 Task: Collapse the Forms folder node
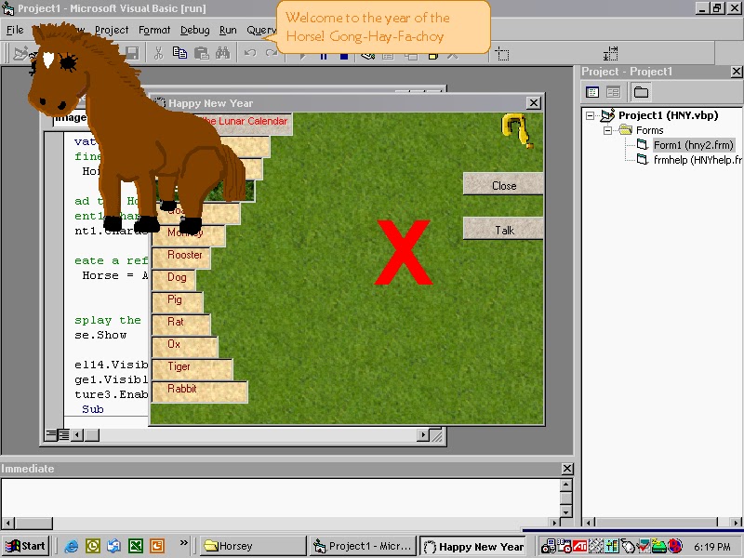[607, 130]
